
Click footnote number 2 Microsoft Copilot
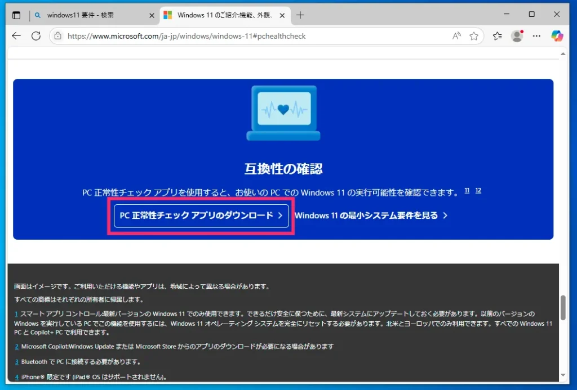16,347
